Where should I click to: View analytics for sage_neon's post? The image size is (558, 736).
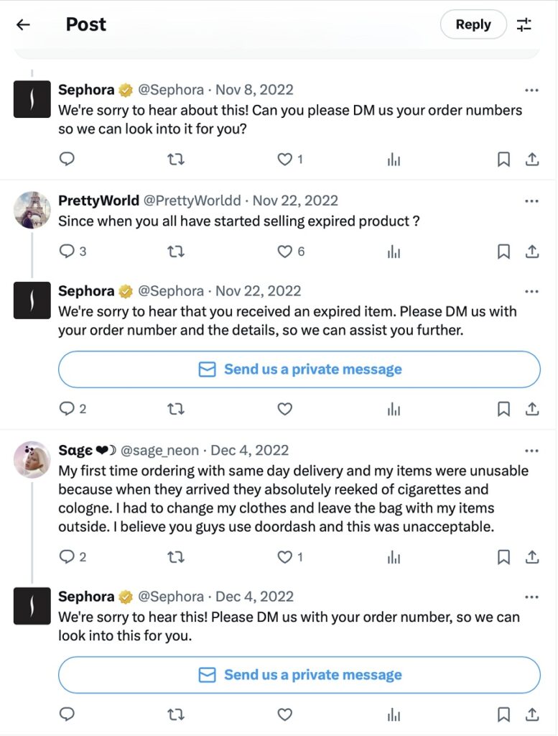tap(394, 556)
